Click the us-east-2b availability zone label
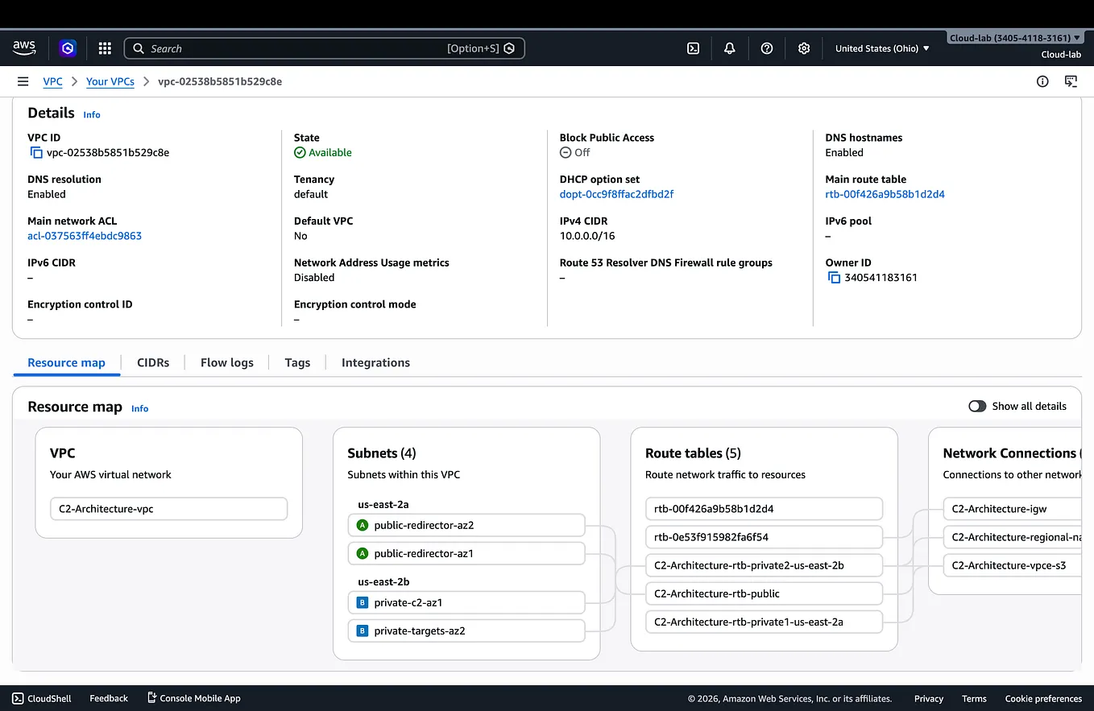1094x711 pixels. click(383, 581)
